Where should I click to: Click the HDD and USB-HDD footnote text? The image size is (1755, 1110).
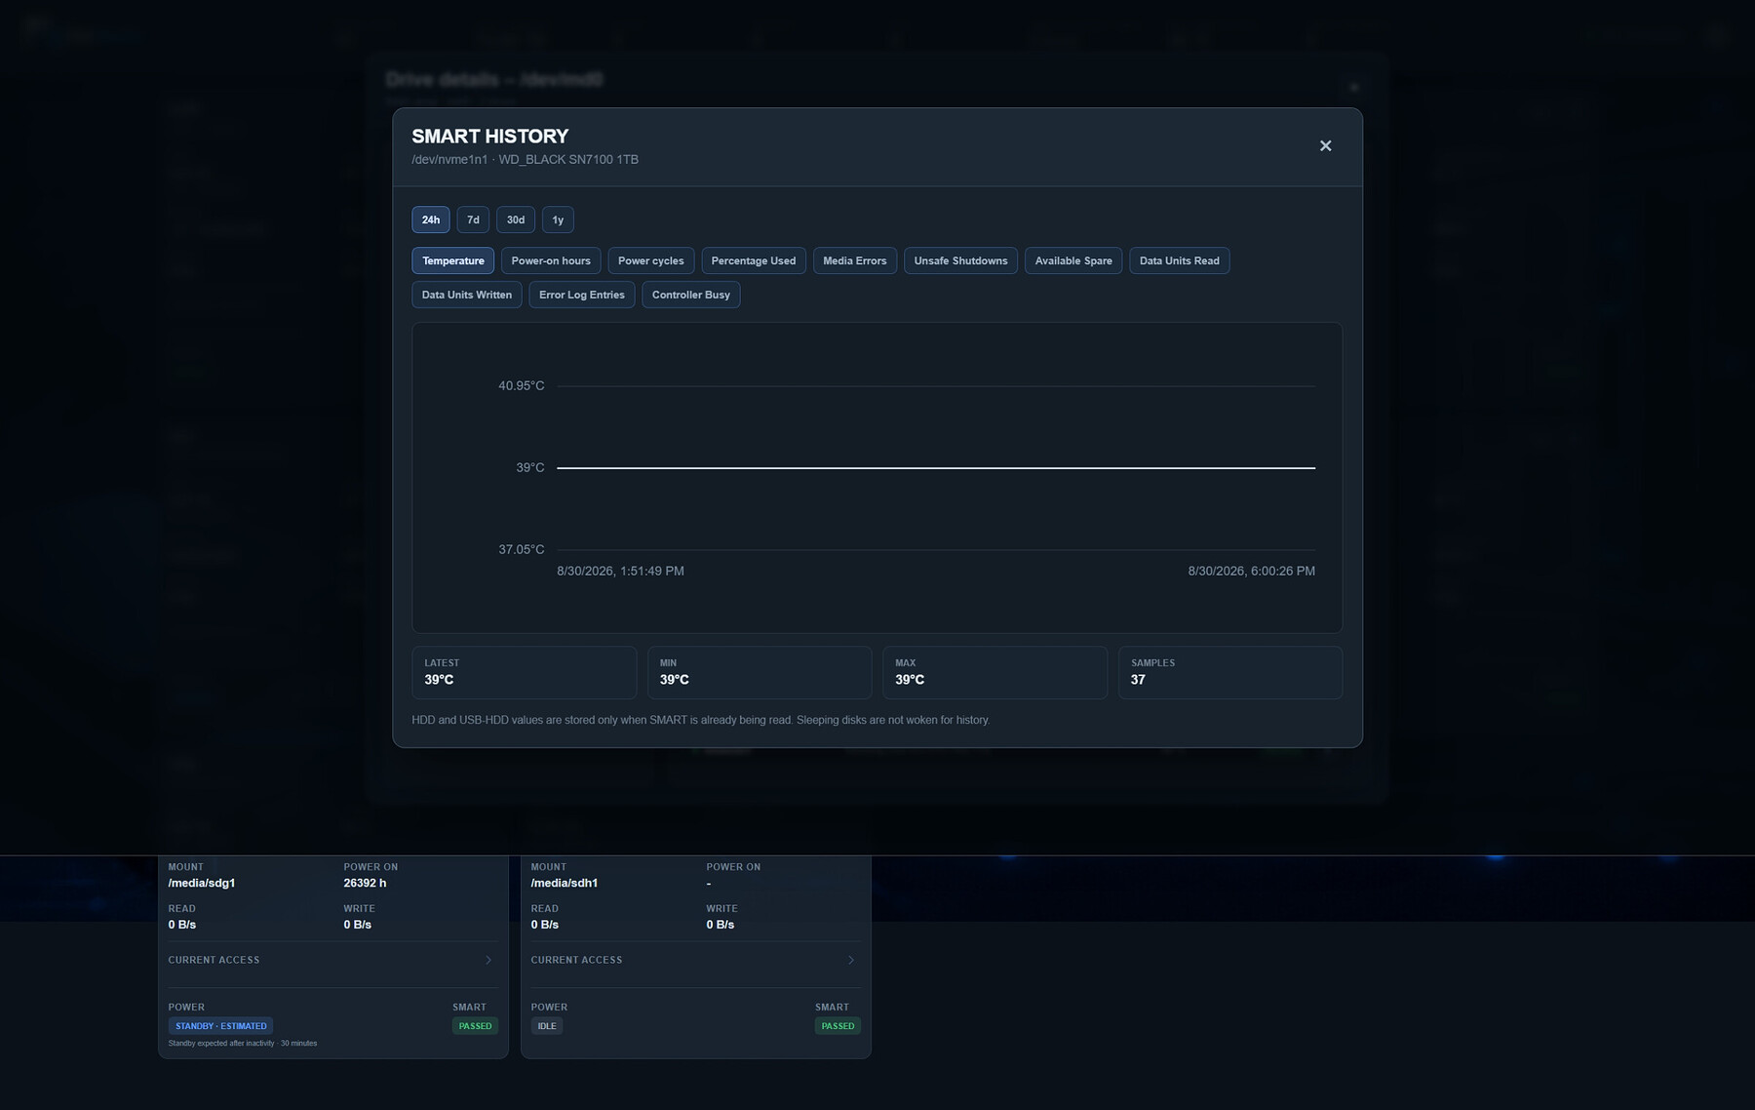[x=700, y=720]
